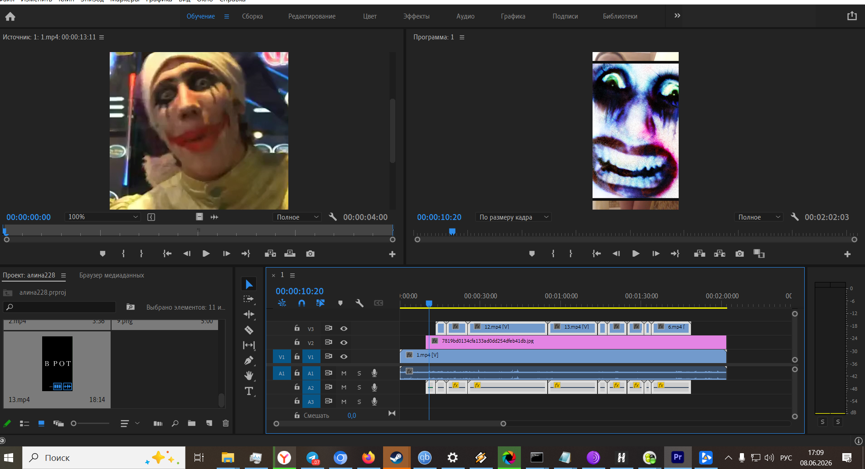This screenshot has width=865, height=469.
Task: Open Program playback resolution dropdown
Action: click(759, 217)
